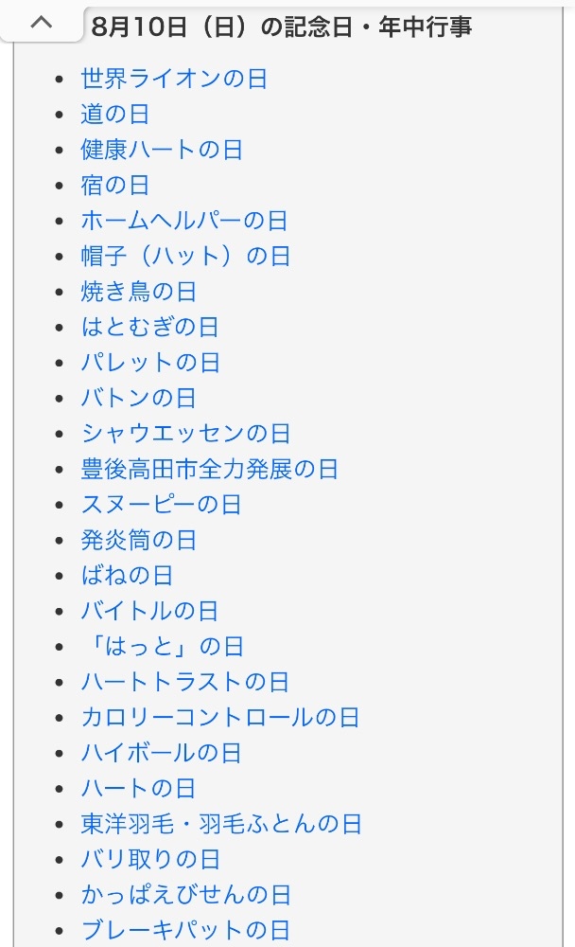The height and width of the screenshot is (947, 575).
Task: Open the 発炎筒の日 link
Action: click(138, 540)
